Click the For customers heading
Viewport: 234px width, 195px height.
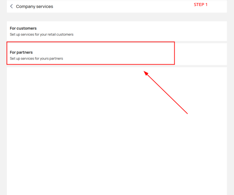tap(23, 28)
